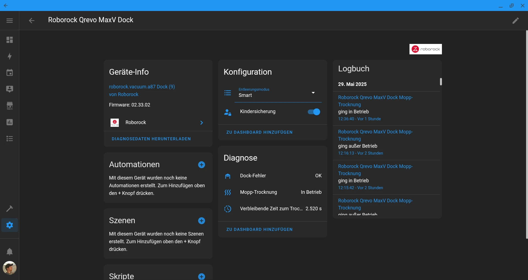Click Diagnose ZU DASHBOARD HINZUFÜGEN
Screen dimensions: 528x280
259,229
